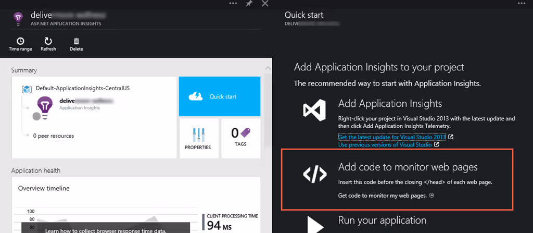
Task: Click the Run your application play icon
Action: tap(315, 224)
